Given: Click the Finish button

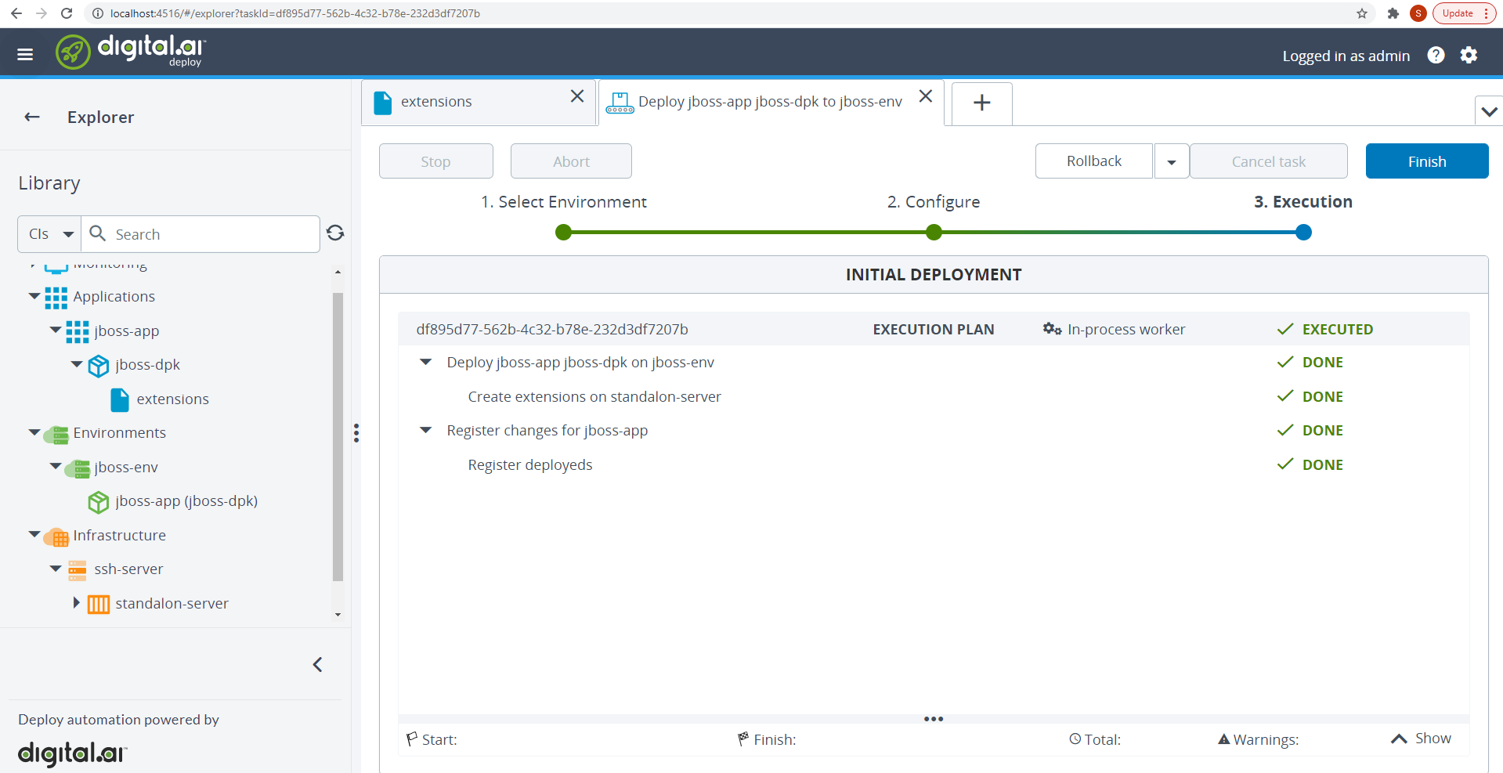Looking at the screenshot, I should pos(1427,161).
